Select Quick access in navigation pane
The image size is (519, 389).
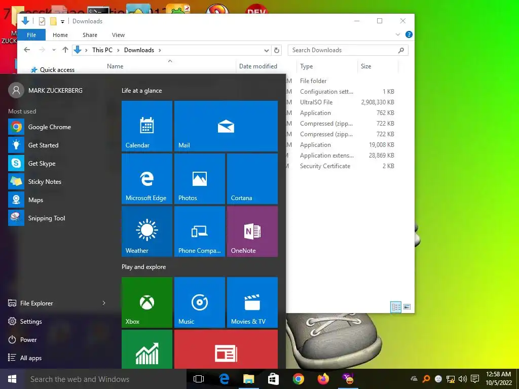pos(53,70)
